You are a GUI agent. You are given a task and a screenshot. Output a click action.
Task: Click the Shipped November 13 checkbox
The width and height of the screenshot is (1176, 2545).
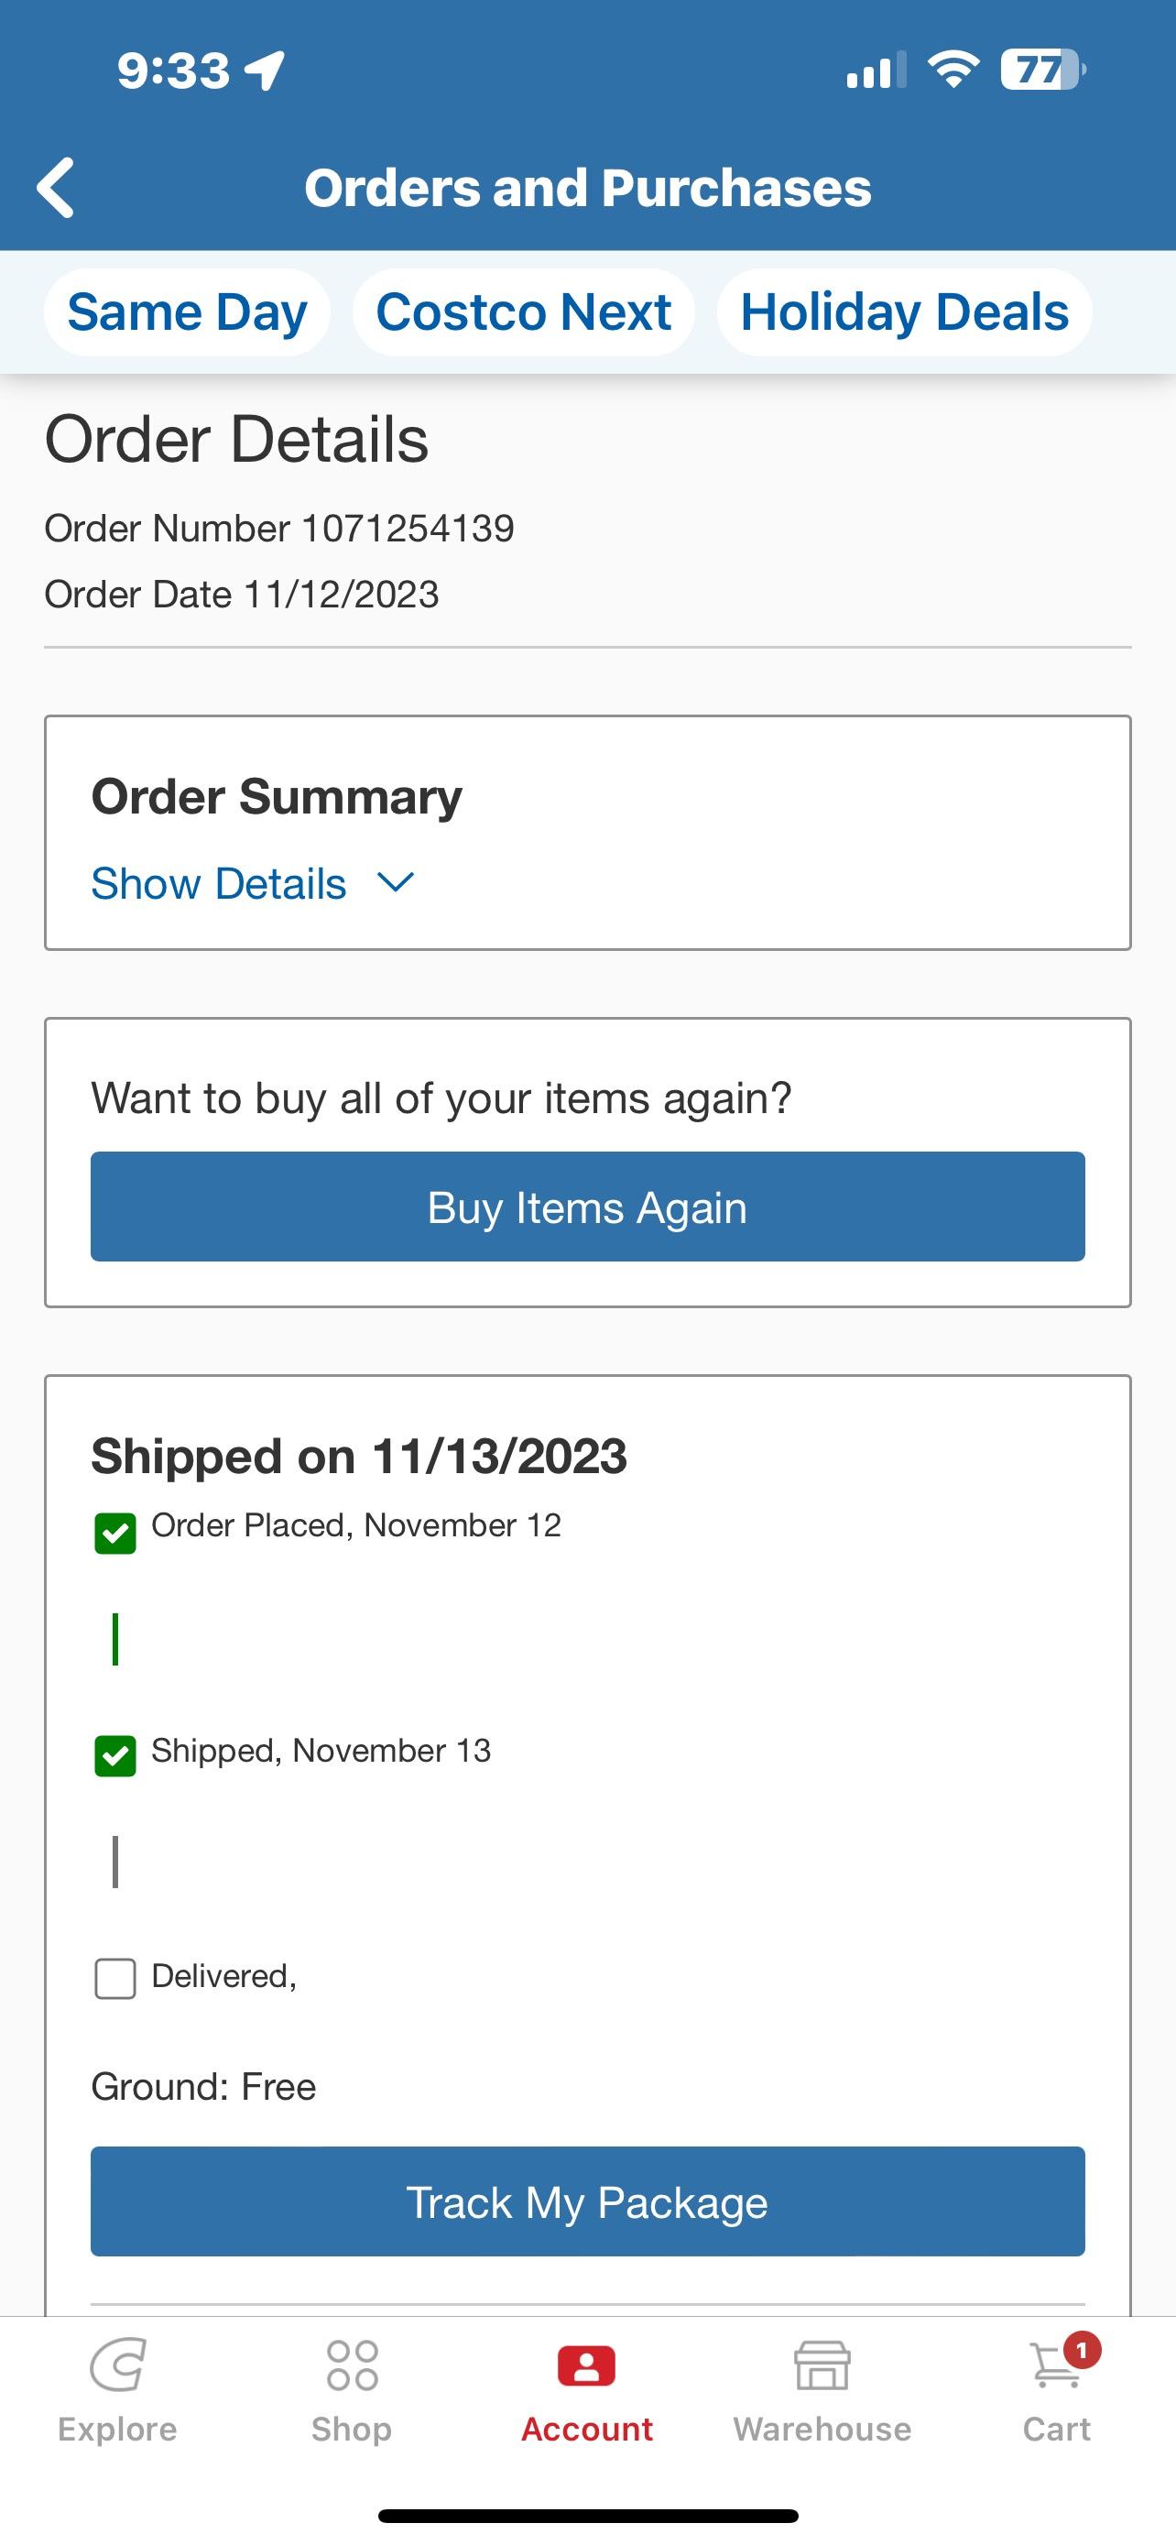click(115, 1755)
